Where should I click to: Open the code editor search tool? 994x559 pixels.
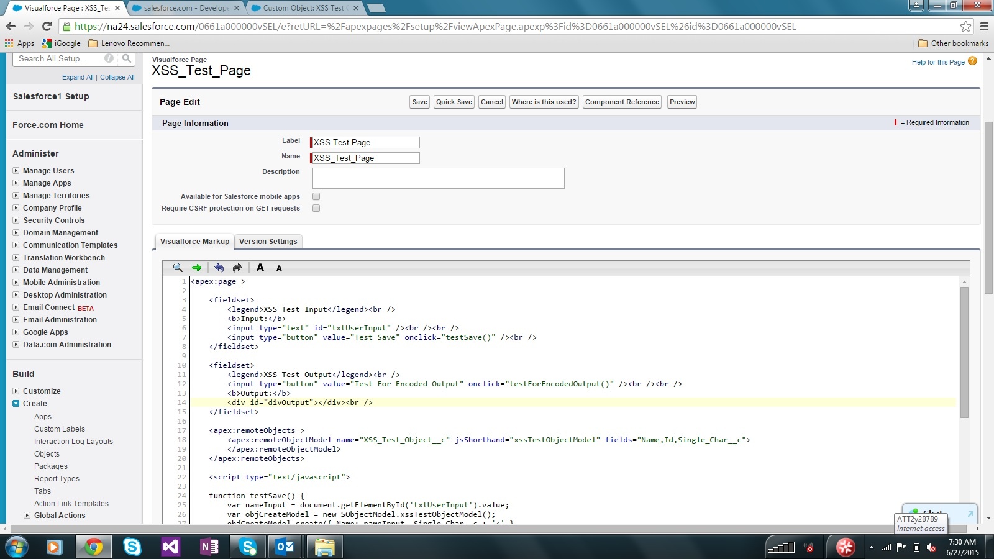178,268
